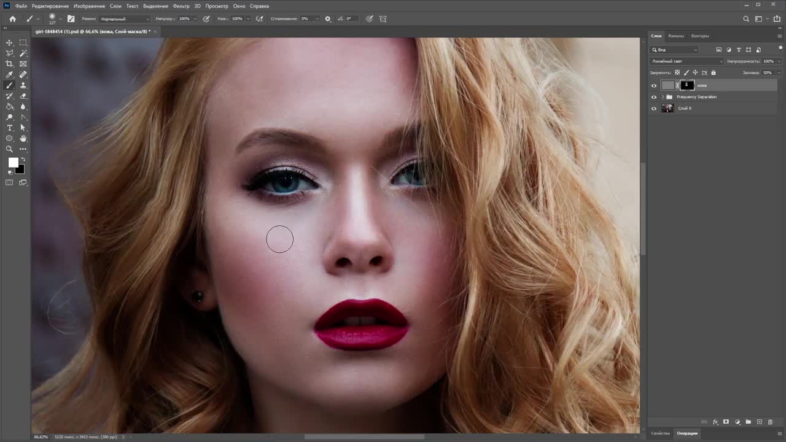This screenshot has height=442, width=786.
Task: Hide the кожа layer with eye icon
Action: 654,86
